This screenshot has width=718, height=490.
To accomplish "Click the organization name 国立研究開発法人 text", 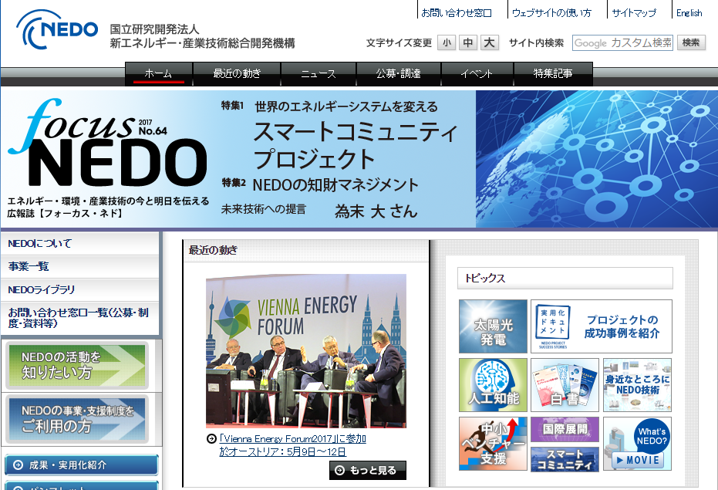I will pyautogui.click(x=154, y=29).
